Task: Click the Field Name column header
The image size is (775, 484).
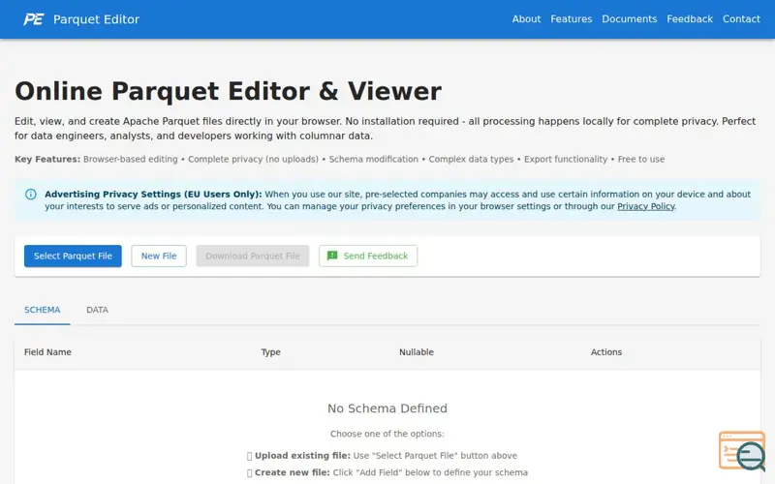Action: (x=47, y=352)
